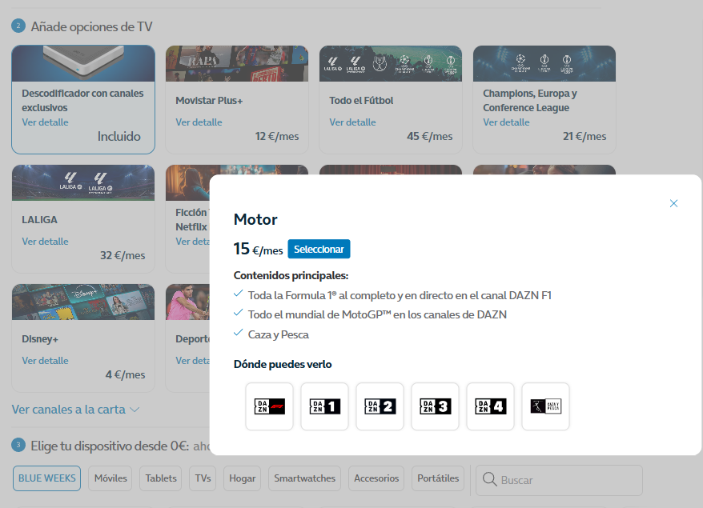Viewport: 703px width, 508px height.
Task: Click the DAZN F1 channel icon
Action: pyautogui.click(x=269, y=406)
